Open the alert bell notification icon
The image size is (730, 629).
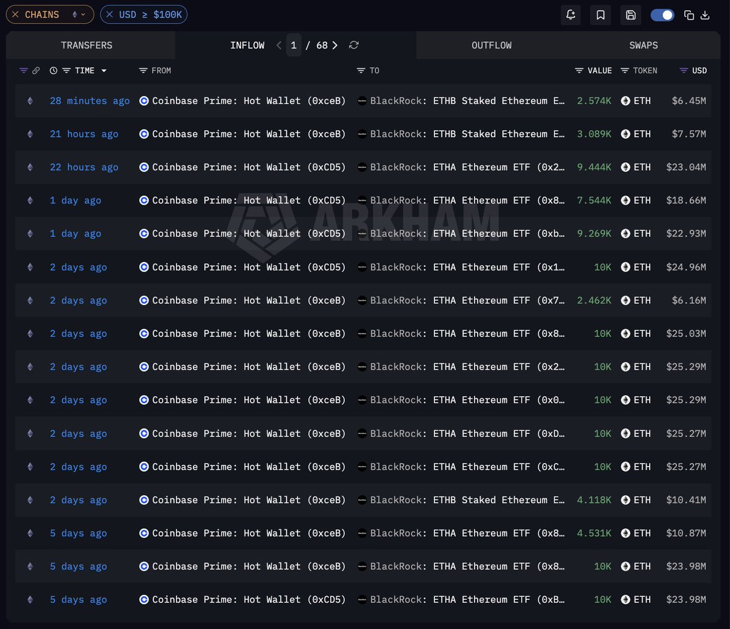571,15
